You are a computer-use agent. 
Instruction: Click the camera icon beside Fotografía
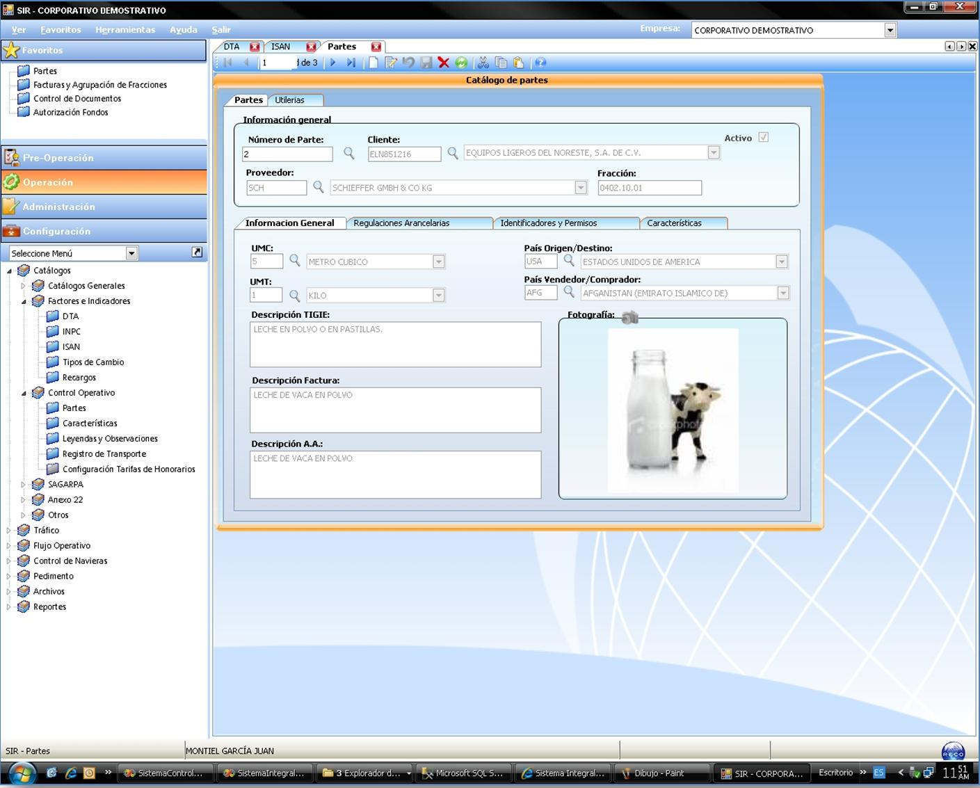coord(629,318)
